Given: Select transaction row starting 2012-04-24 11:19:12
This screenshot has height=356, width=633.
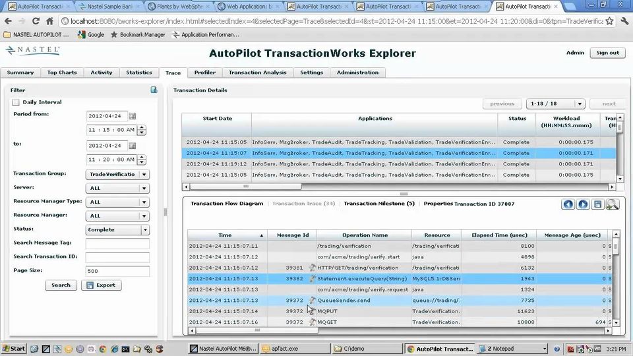Looking at the screenshot, I should click(399, 164).
